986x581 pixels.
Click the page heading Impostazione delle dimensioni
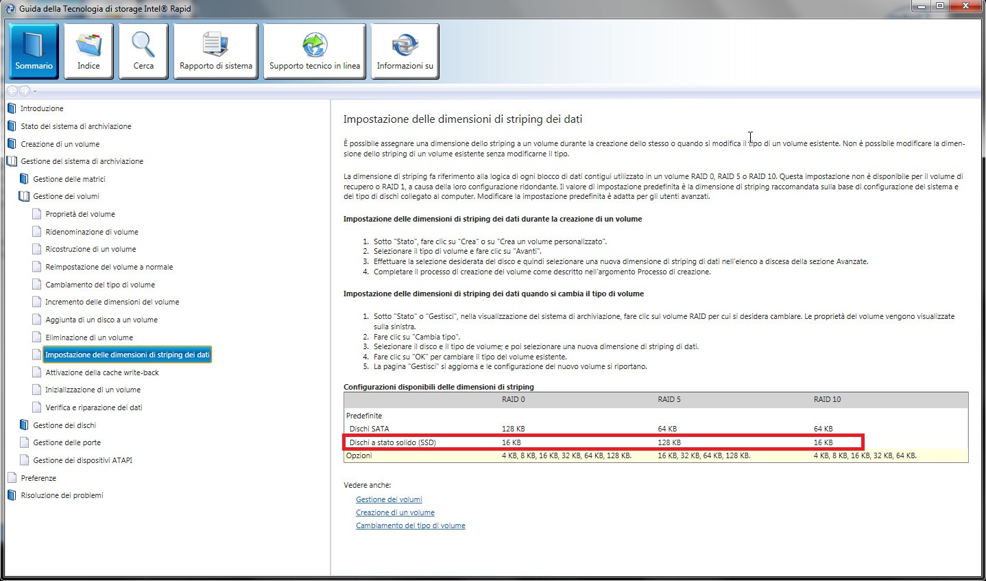click(463, 119)
